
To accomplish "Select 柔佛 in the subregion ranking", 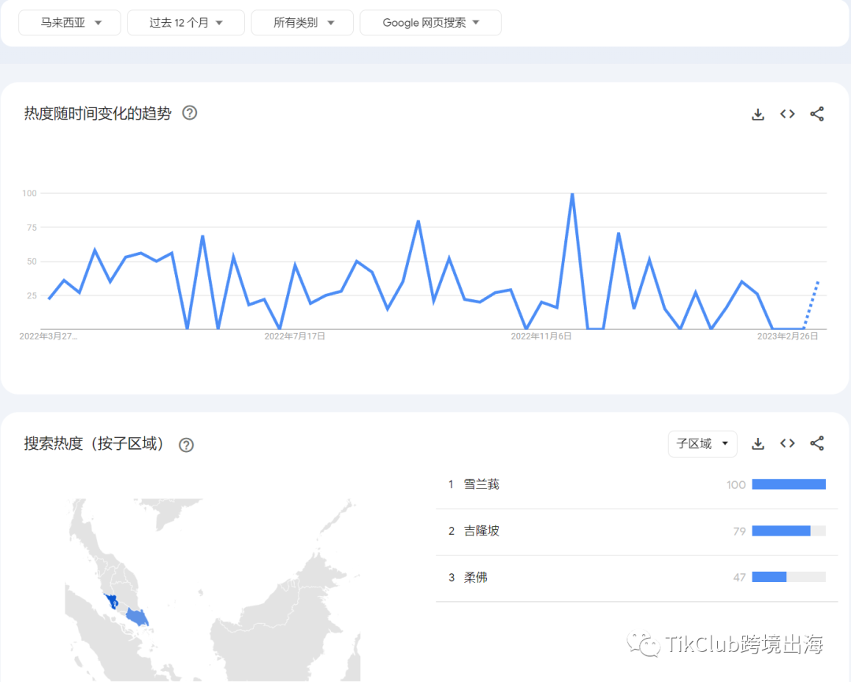I will point(476,577).
